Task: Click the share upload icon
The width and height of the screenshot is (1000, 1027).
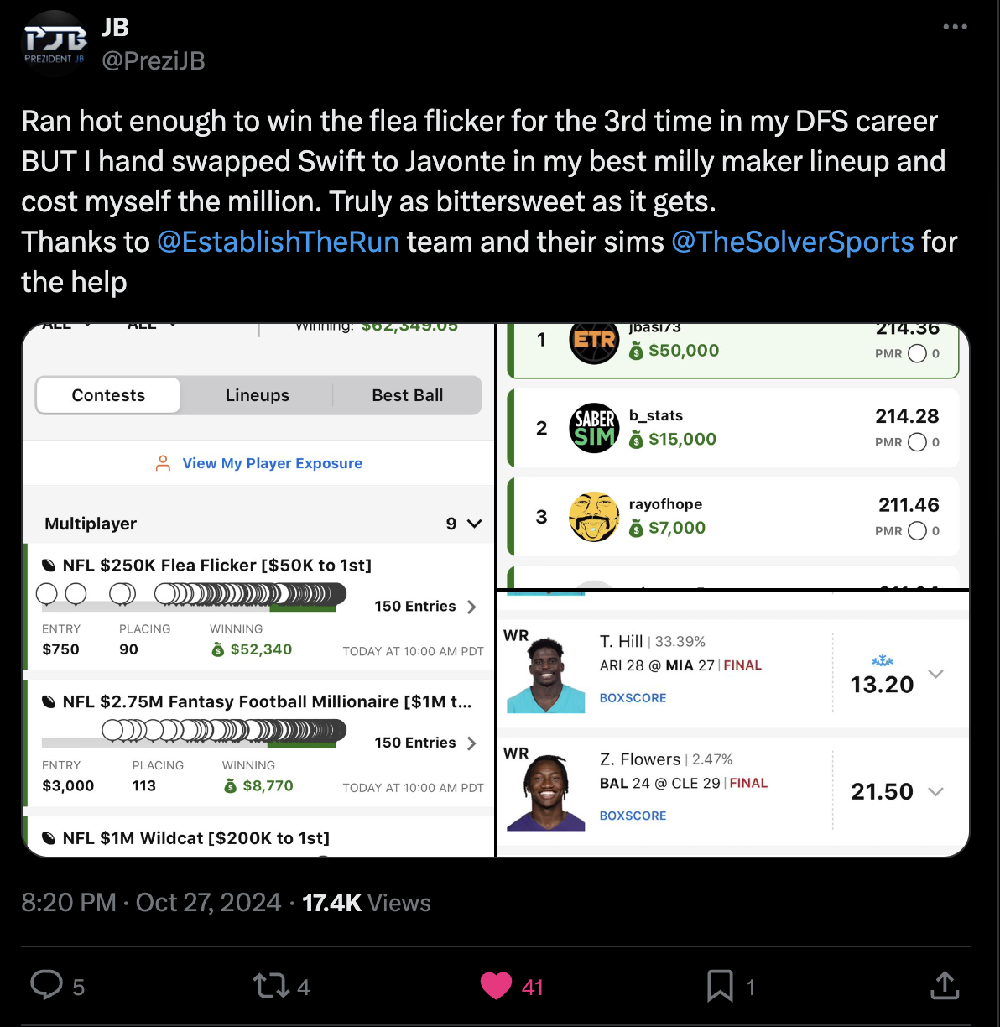Action: tap(945, 985)
